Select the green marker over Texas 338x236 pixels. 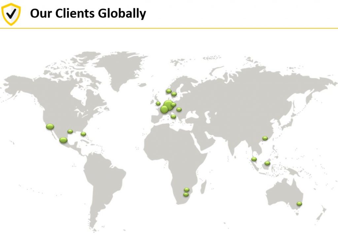70,131
